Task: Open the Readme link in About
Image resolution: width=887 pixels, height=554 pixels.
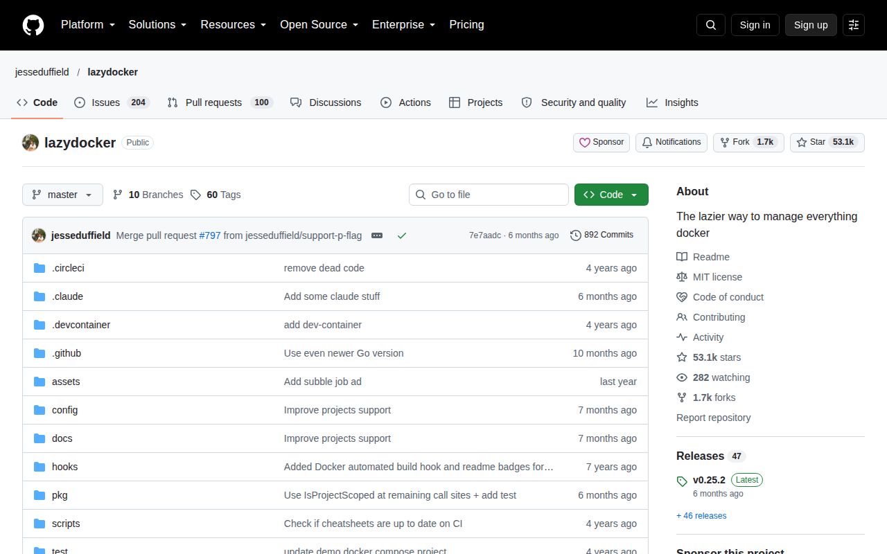Action: point(703,257)
